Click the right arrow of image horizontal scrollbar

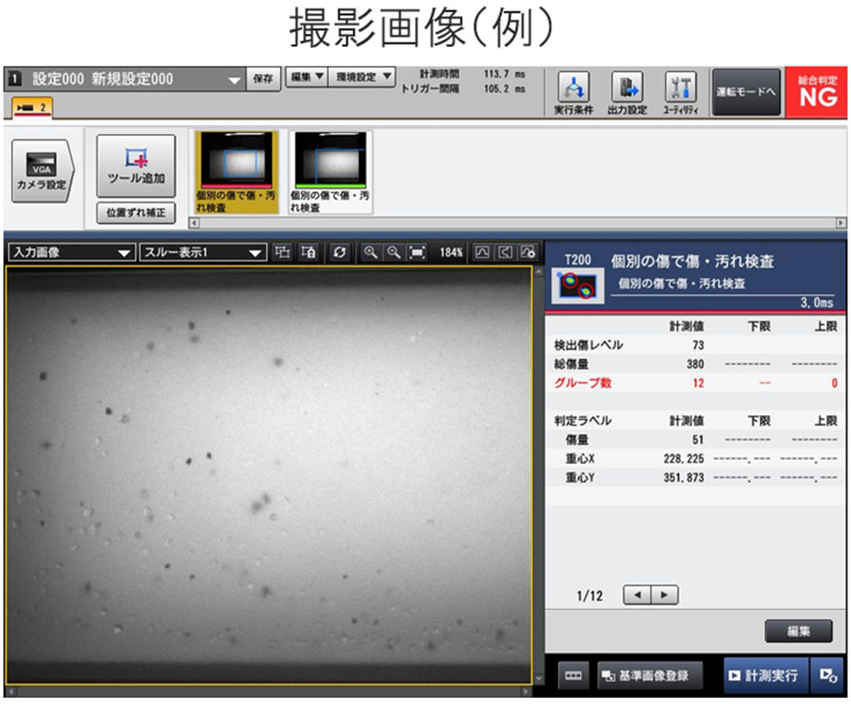click(526, 692)
